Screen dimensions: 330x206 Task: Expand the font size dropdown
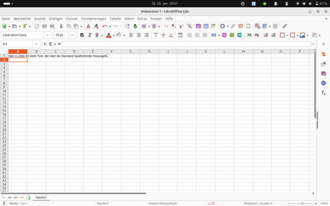73,35
